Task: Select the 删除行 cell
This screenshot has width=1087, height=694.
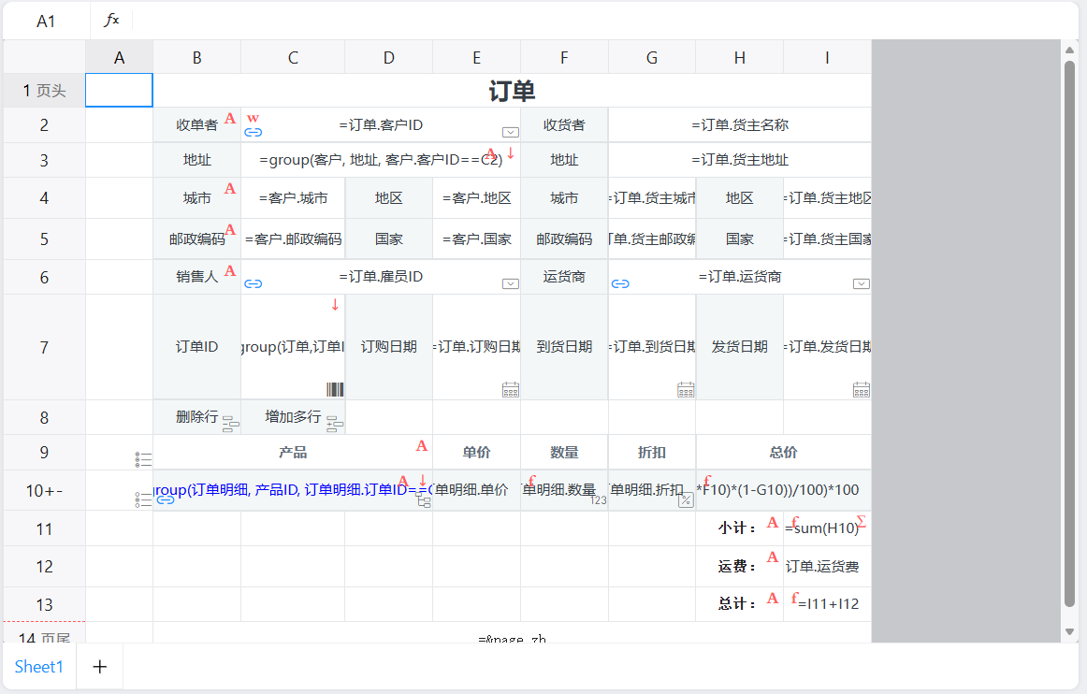Action: 196,417
